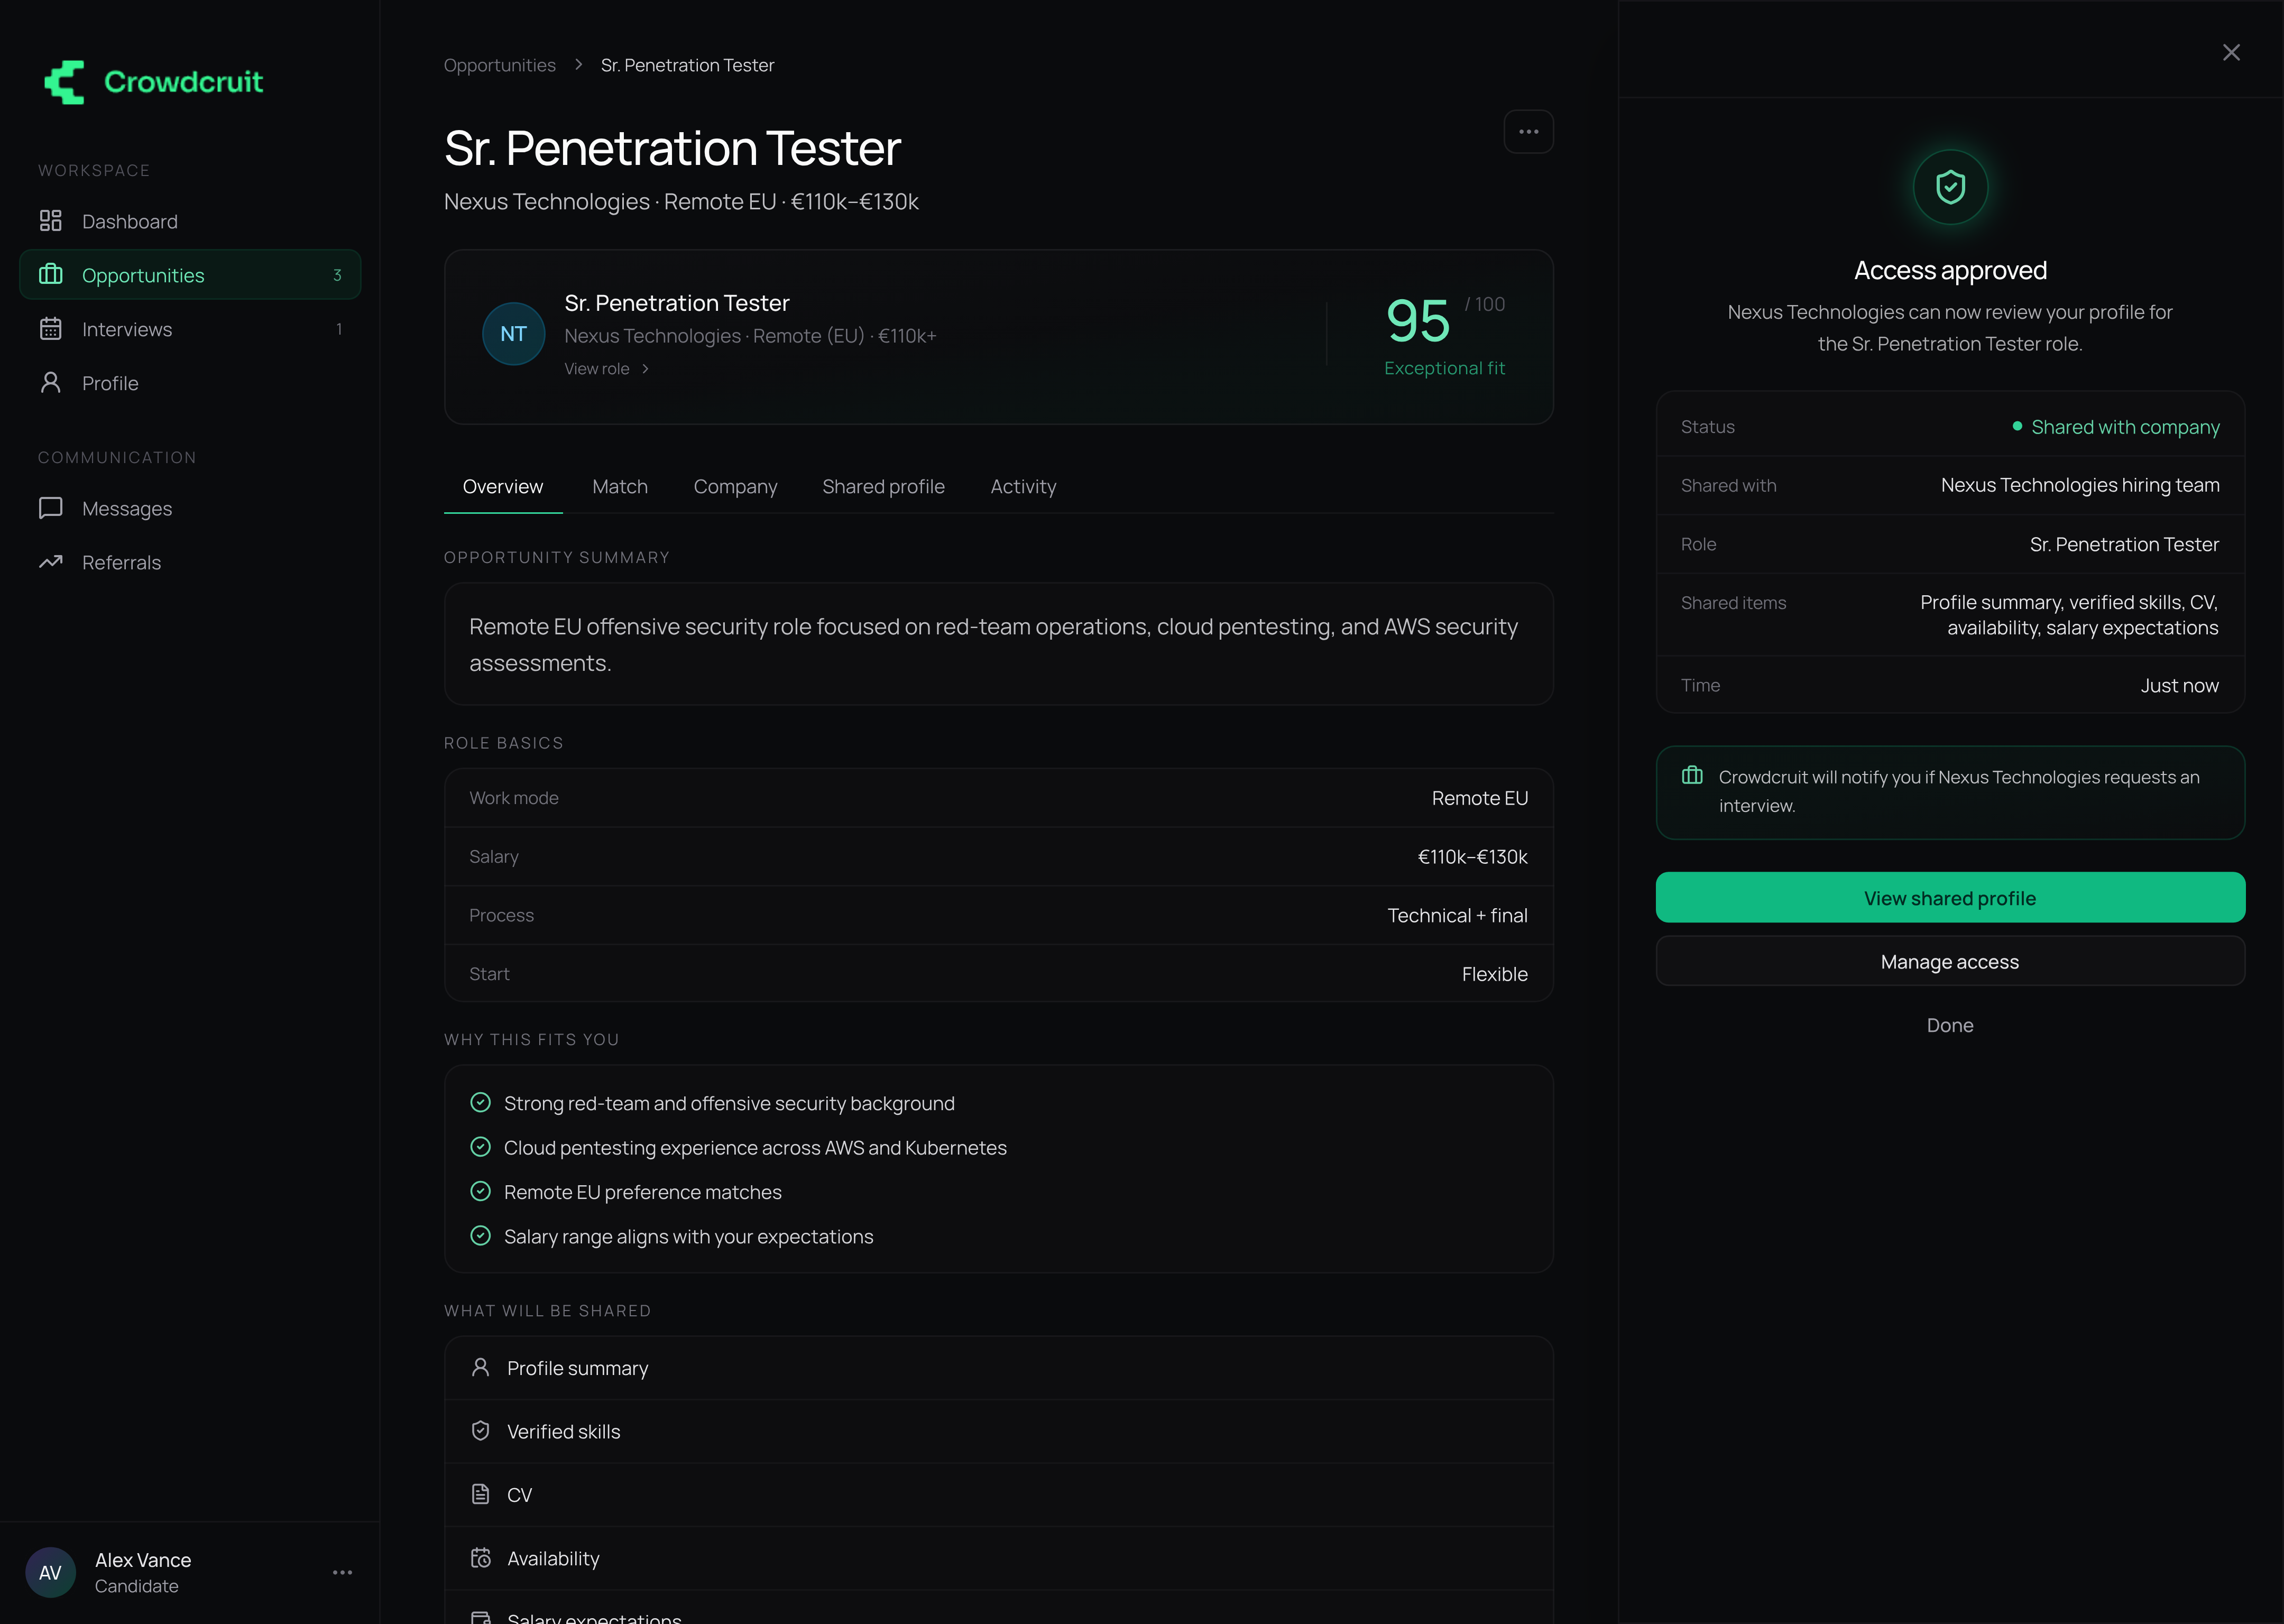Click the 95 match score
The image size is (2284, 1624).
click(1417, 321)
